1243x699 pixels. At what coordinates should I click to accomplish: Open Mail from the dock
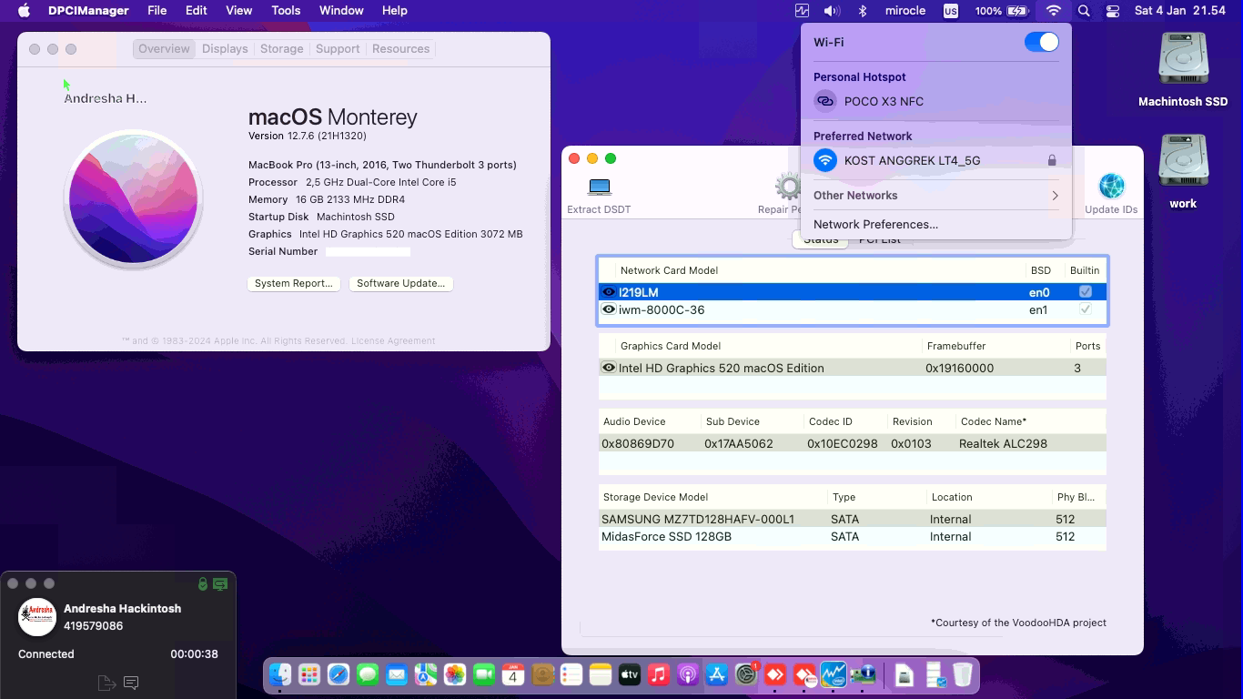click(x=397, y=674)
